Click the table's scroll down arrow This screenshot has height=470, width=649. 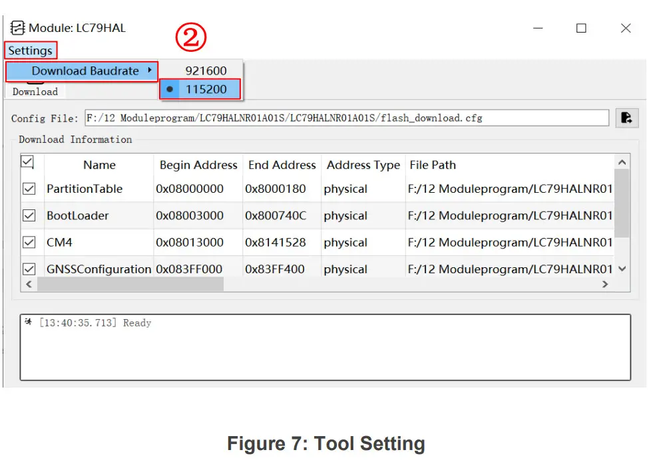pos(622,269)
